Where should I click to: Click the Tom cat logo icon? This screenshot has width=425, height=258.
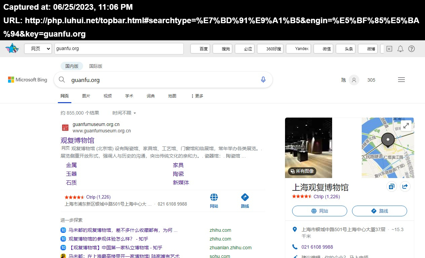tap(12, 49)
